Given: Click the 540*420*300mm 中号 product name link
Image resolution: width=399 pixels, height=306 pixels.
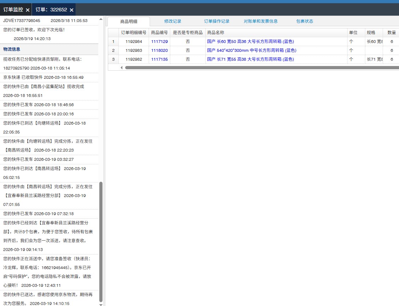Looking at the screenshot, I should 251,50.
